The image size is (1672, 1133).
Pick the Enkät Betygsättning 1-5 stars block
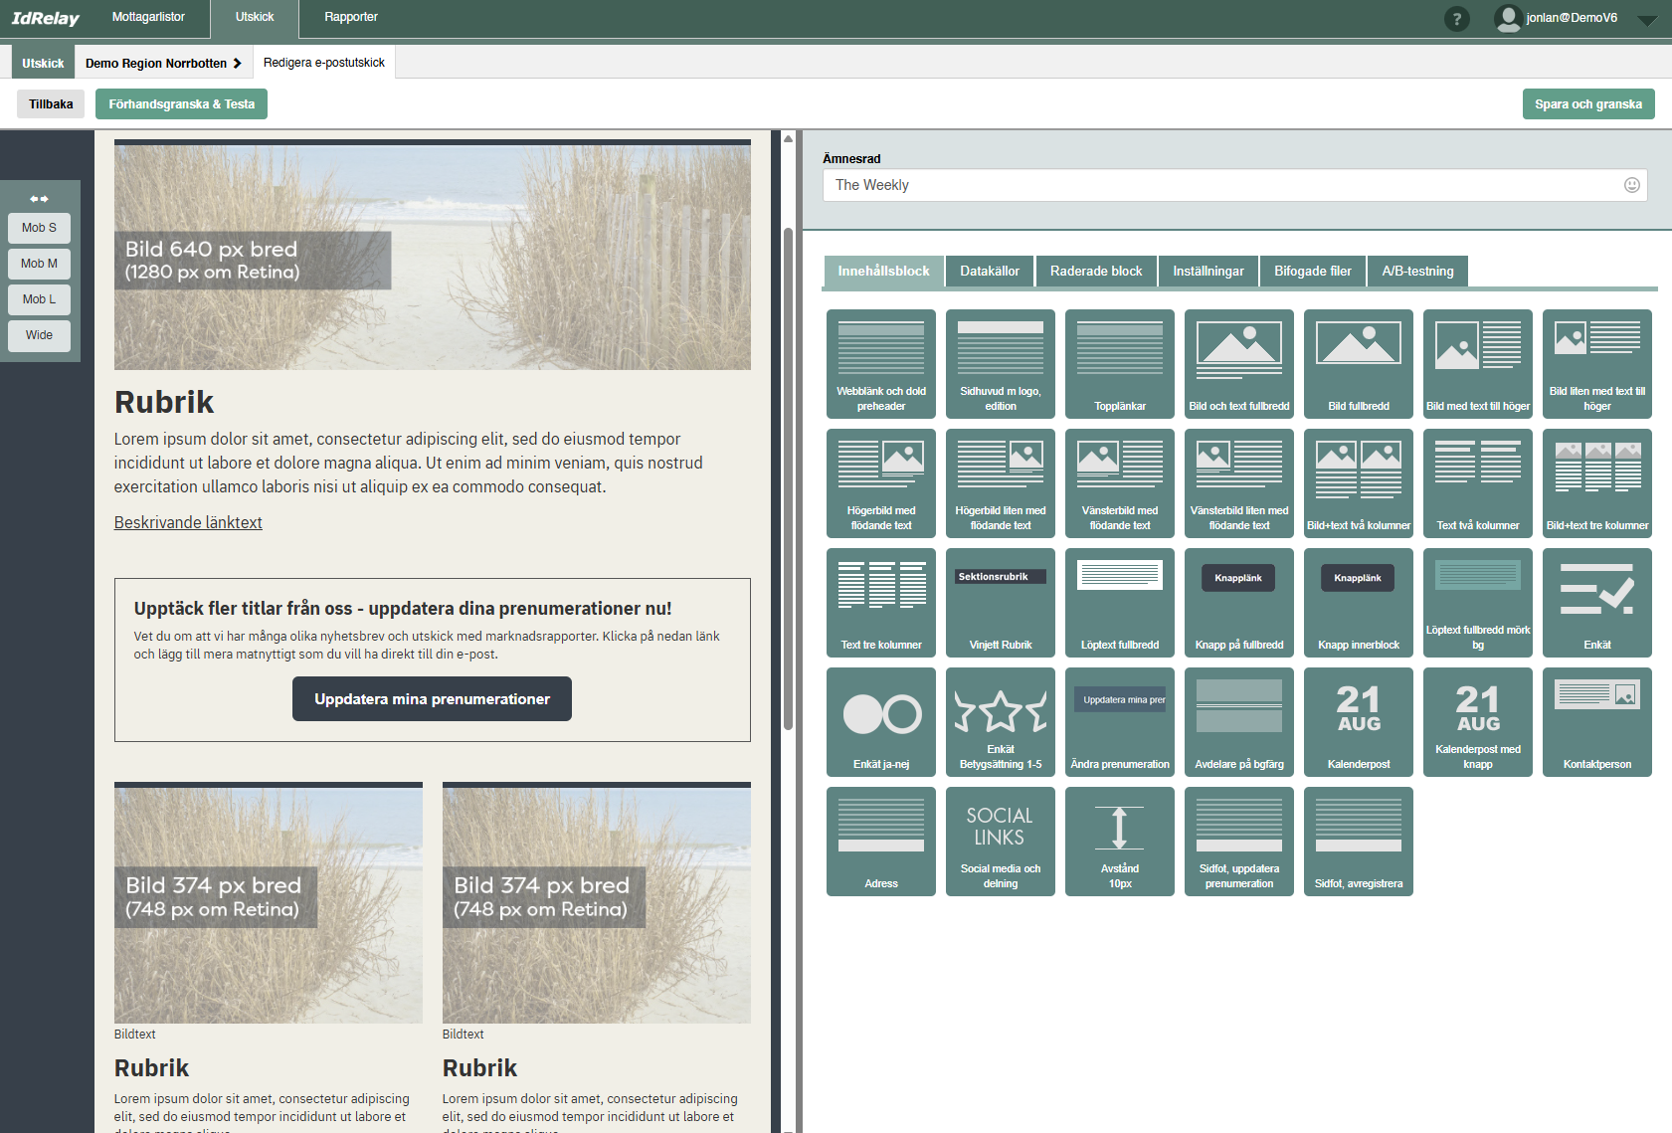point(1000,721)
